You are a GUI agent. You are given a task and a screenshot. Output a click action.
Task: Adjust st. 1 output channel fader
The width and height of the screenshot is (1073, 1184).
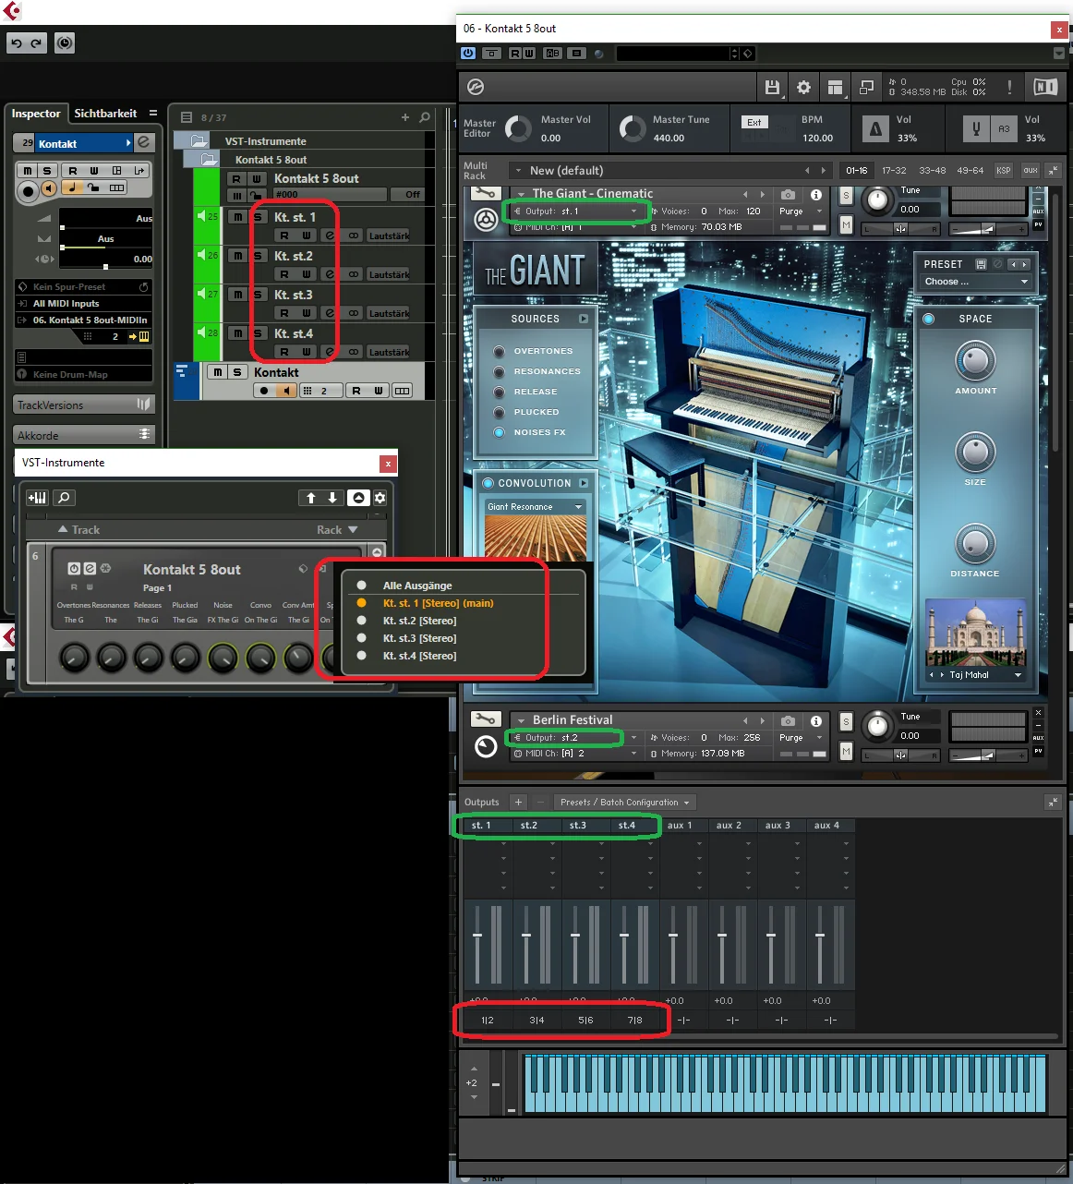coord(477,936)
